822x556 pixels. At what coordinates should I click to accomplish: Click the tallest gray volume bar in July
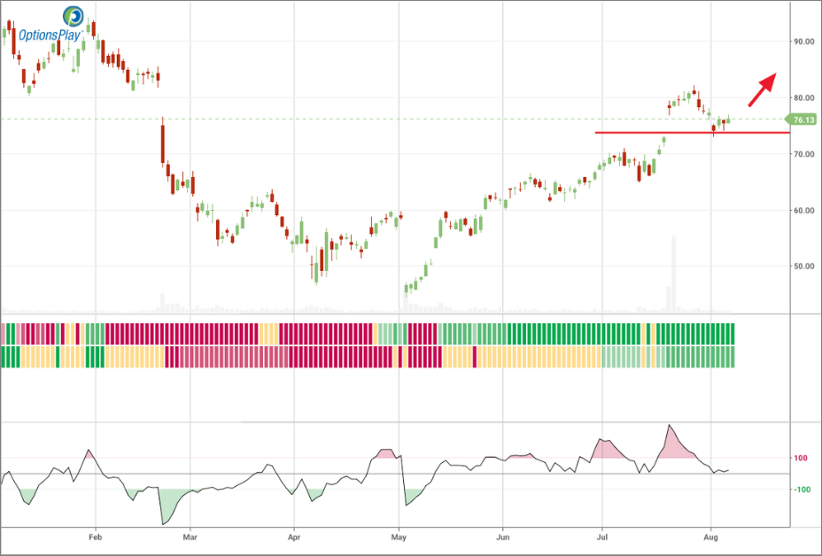coord(674,274)
